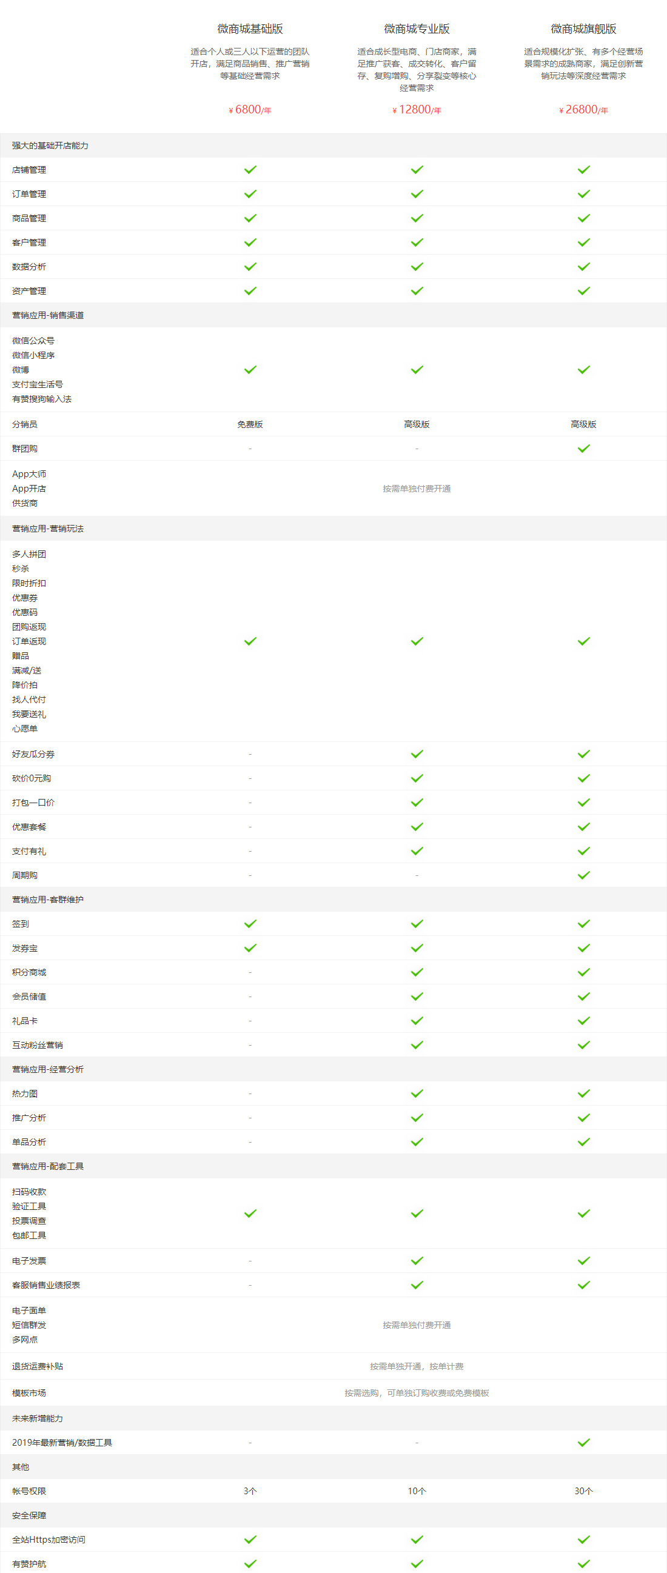Click 电子发票 checkmark in 专业版 column
The width and height of the screenshot is (667, 1573).
417,1261
